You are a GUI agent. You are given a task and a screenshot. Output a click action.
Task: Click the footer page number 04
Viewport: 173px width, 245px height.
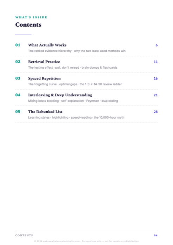155,236
